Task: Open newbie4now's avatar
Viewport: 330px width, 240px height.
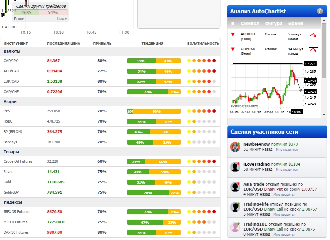Action: tap(235, 147)
